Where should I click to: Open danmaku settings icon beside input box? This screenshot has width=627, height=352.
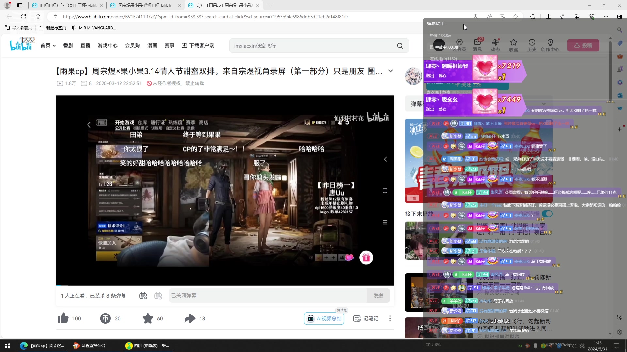[x=158, y=296]
